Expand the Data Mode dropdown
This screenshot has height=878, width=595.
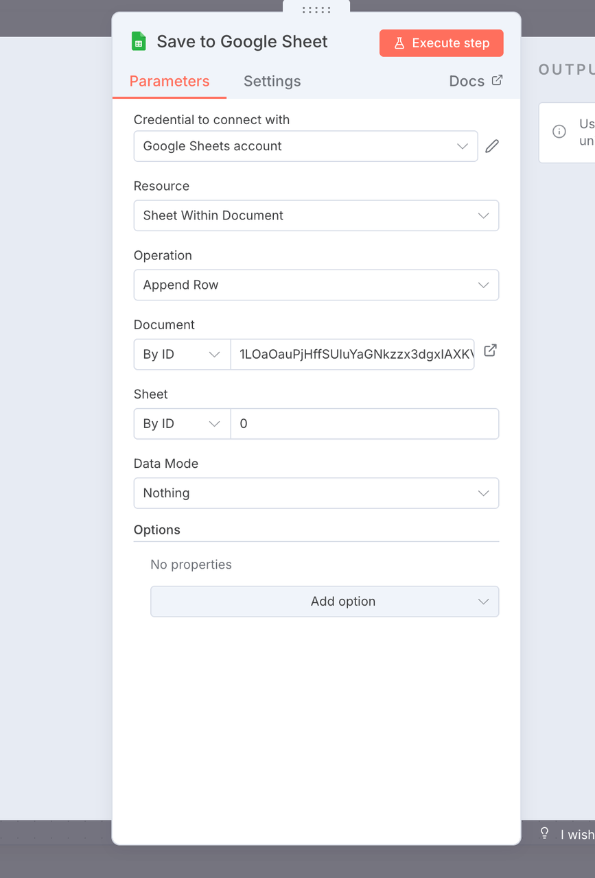pyautogui.click(x=316, y=493)
